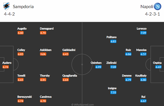Screen dimensions: 164x106
Task: Click the Politano player name
Action: click(x=112, y=37)
